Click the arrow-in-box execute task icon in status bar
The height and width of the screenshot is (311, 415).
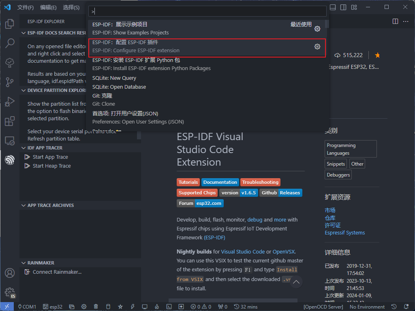coord(181,307)
